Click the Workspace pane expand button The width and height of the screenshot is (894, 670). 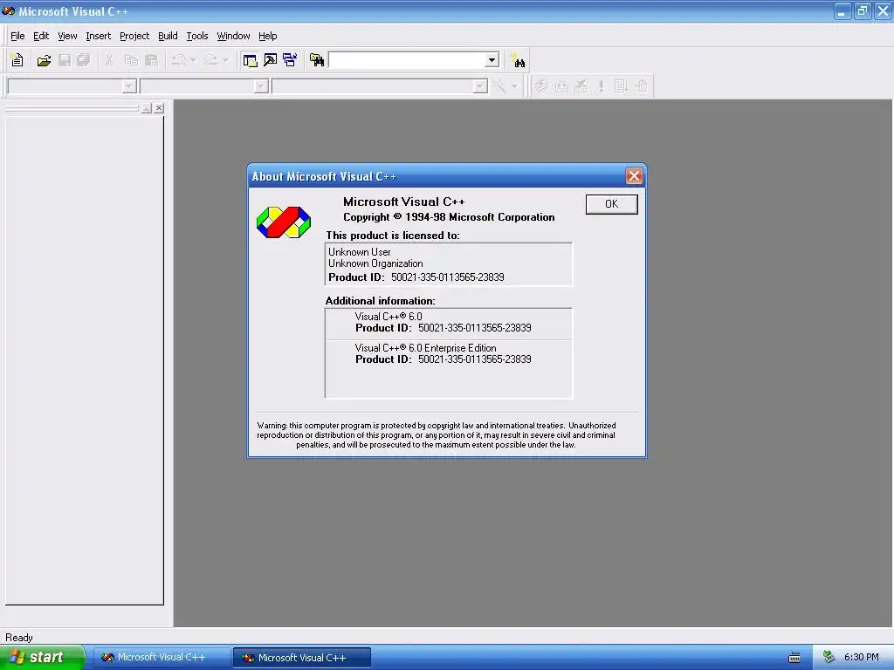[x=147, y=107]
